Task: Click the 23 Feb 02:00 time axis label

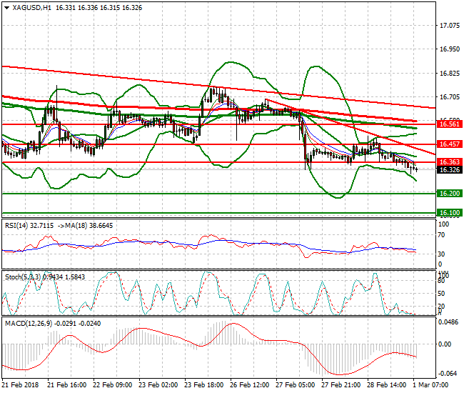Action: [158, 385]
